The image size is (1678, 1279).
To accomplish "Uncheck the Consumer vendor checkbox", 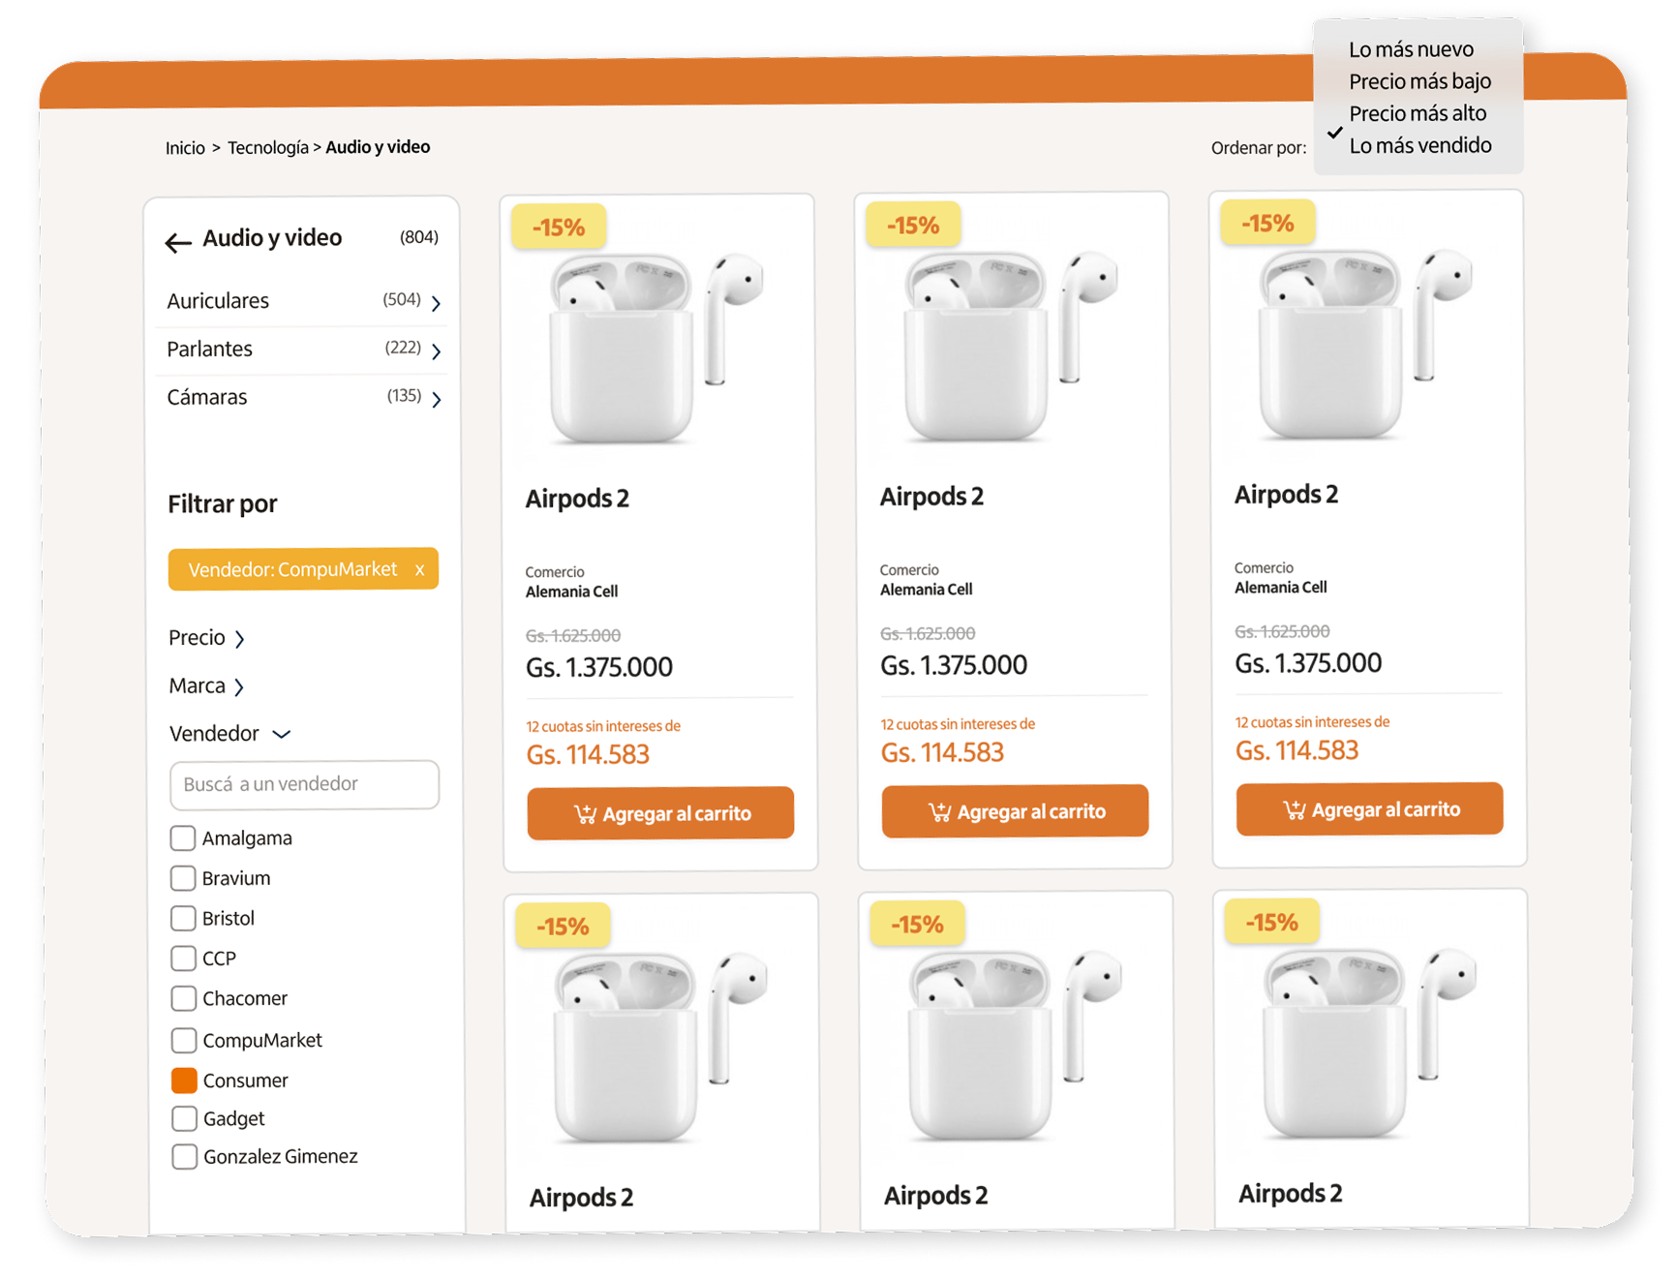I will click(184, 1080).
